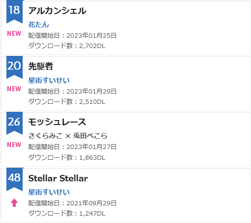Click the rank 26 ribbon badge

coord(14,123)
